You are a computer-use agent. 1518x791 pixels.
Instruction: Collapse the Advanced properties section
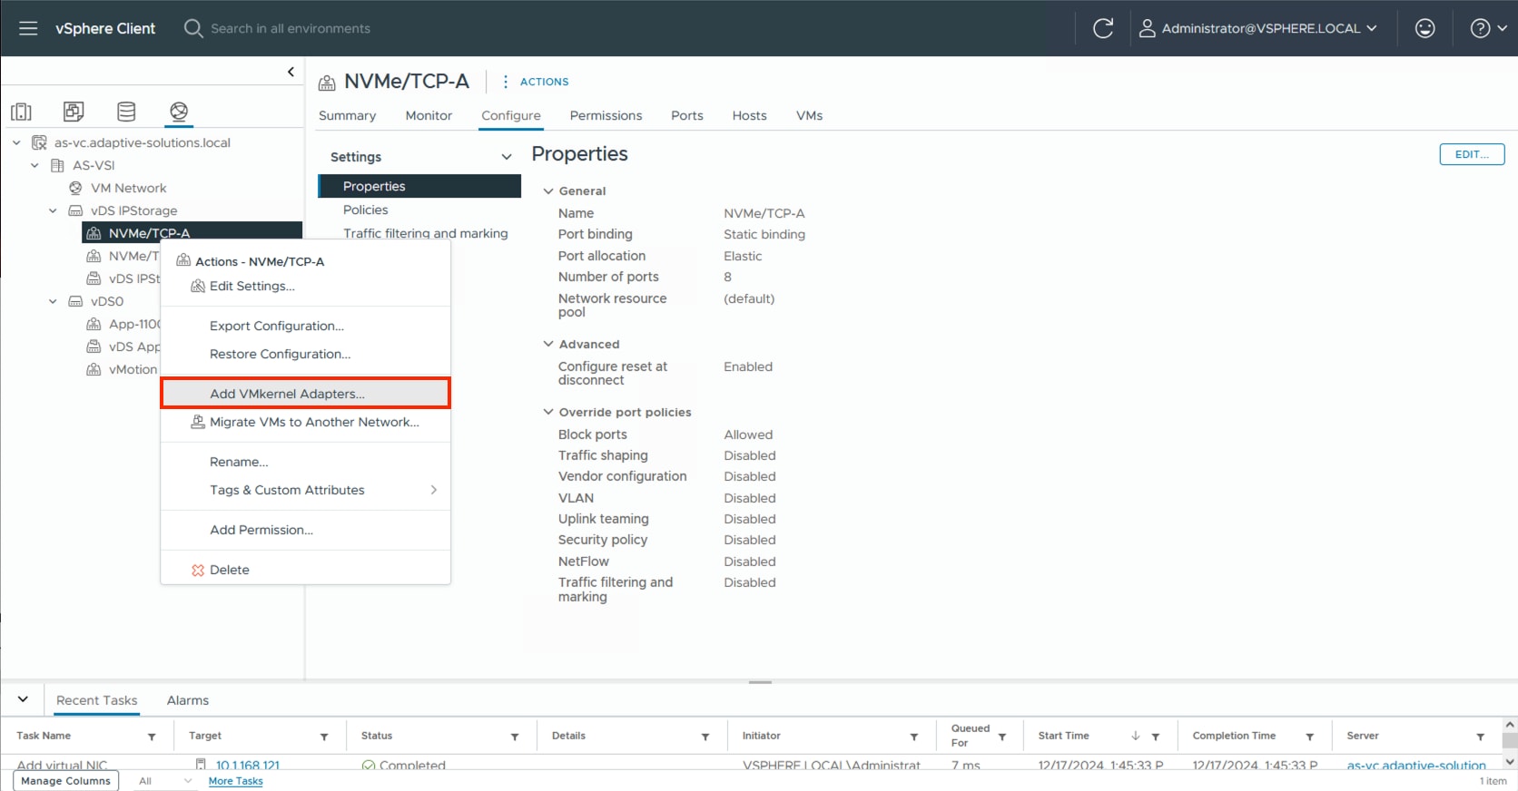(x=548, y=344)
